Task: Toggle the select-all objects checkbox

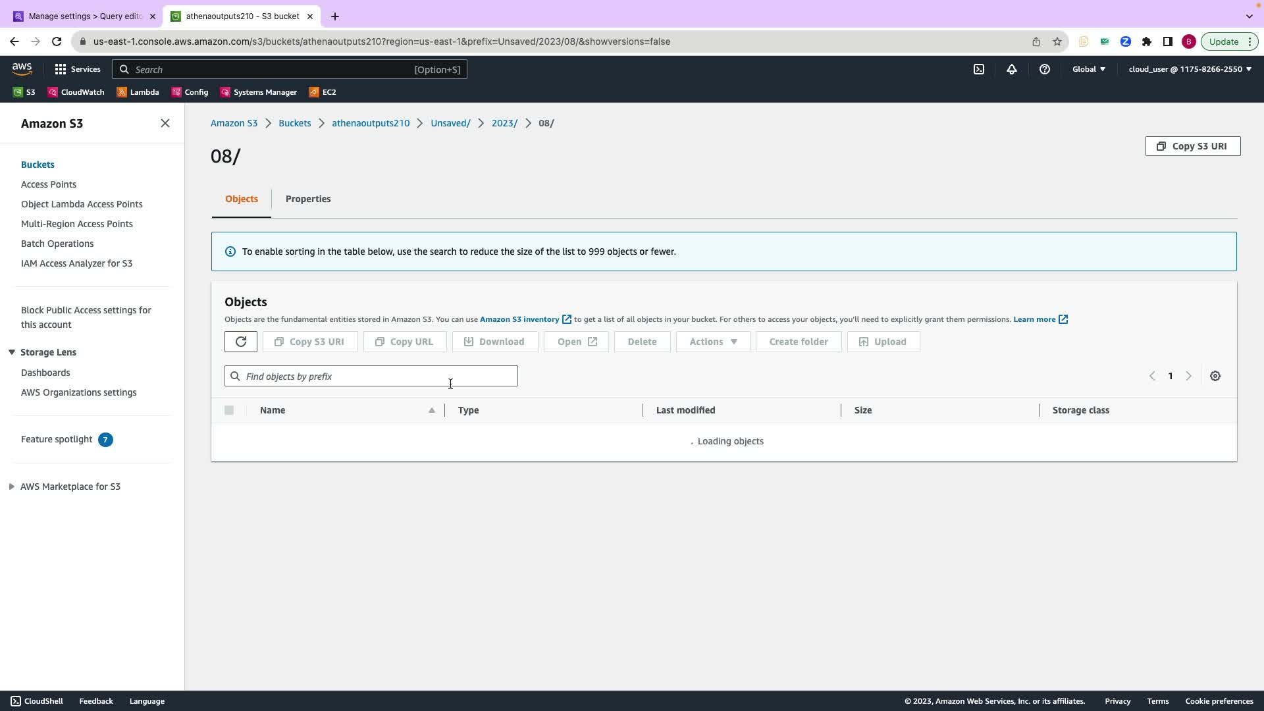Action: pos(229,410)
